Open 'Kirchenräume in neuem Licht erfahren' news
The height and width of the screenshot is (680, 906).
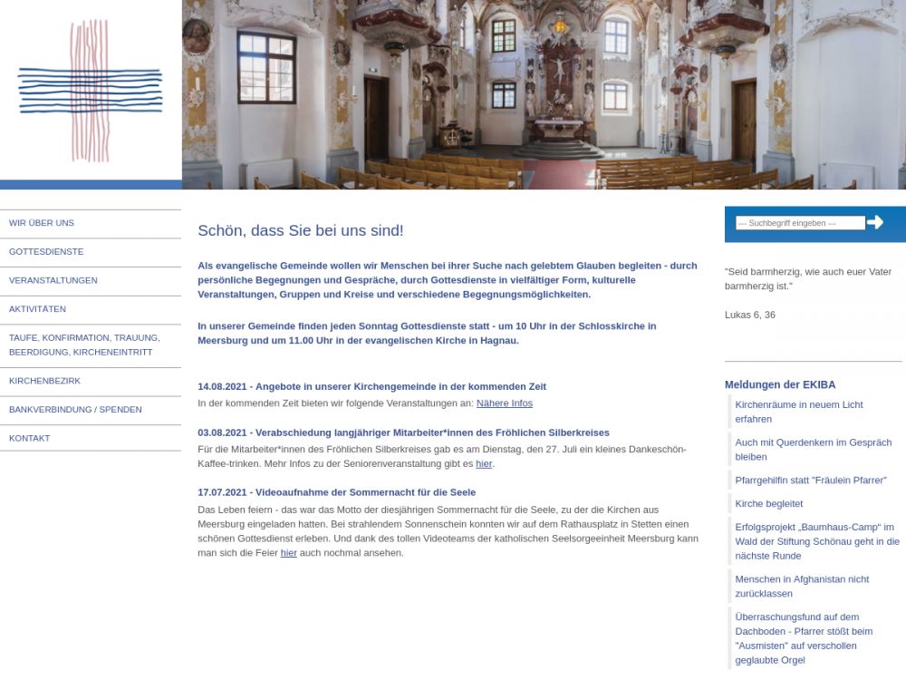798,412
